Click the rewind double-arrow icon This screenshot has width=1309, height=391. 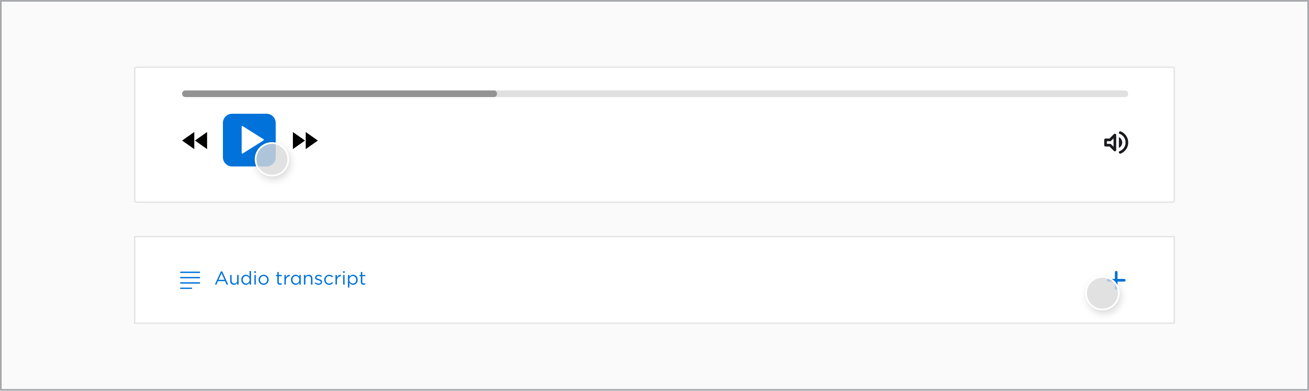tap(195, 141)
